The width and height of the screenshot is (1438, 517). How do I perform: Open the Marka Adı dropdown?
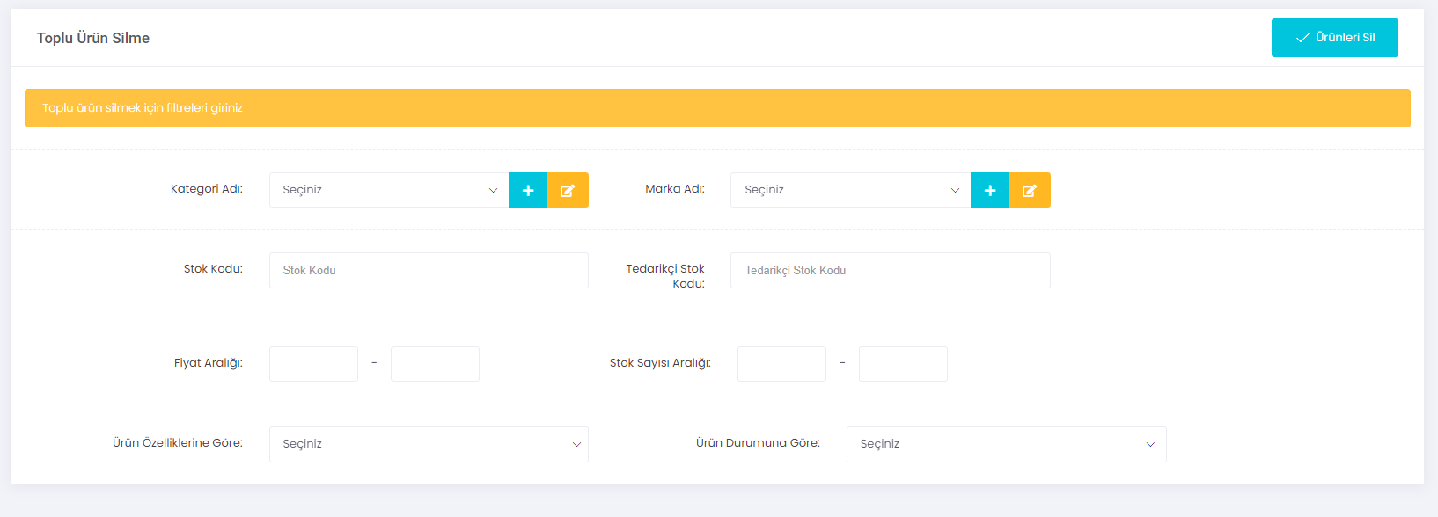(851, 190)
